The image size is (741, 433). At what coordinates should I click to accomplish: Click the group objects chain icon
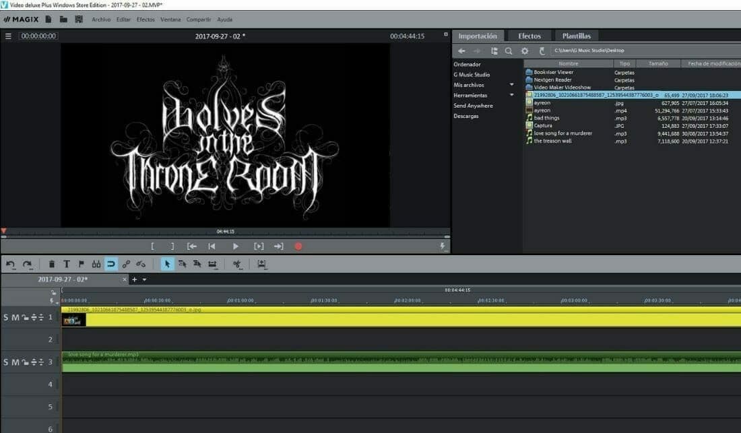click(x=126, y=265)
